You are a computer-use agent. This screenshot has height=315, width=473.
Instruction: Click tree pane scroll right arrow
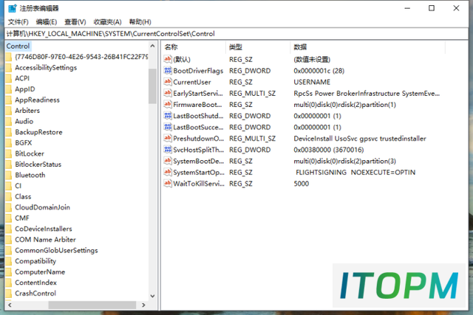(143, 305)
